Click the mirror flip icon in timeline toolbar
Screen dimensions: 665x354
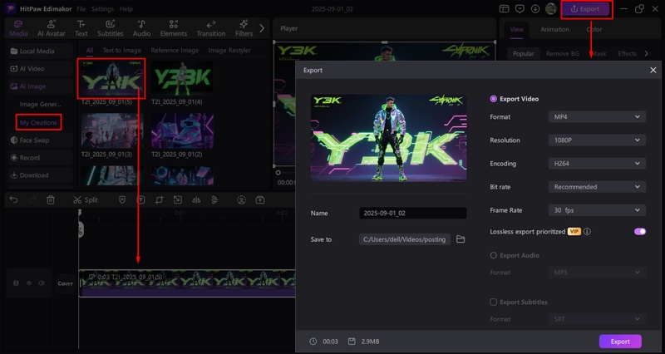click(x=196, y=199)
